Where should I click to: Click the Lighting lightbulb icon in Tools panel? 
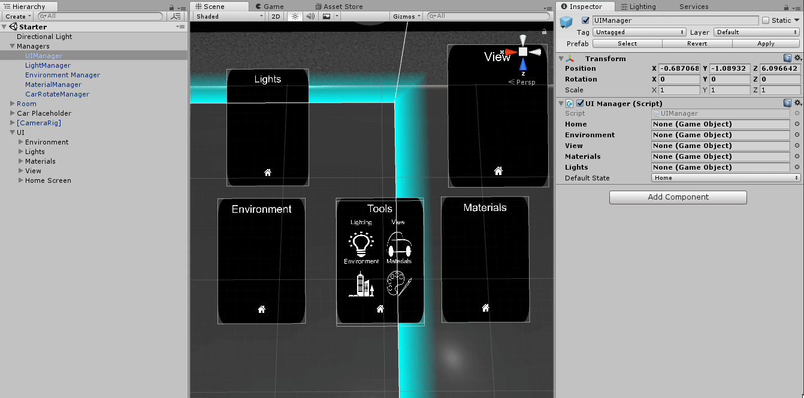point(361,245)
